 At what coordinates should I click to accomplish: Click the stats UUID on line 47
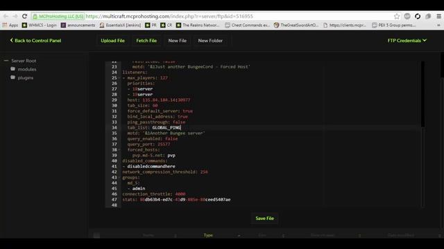click(185, 200)
